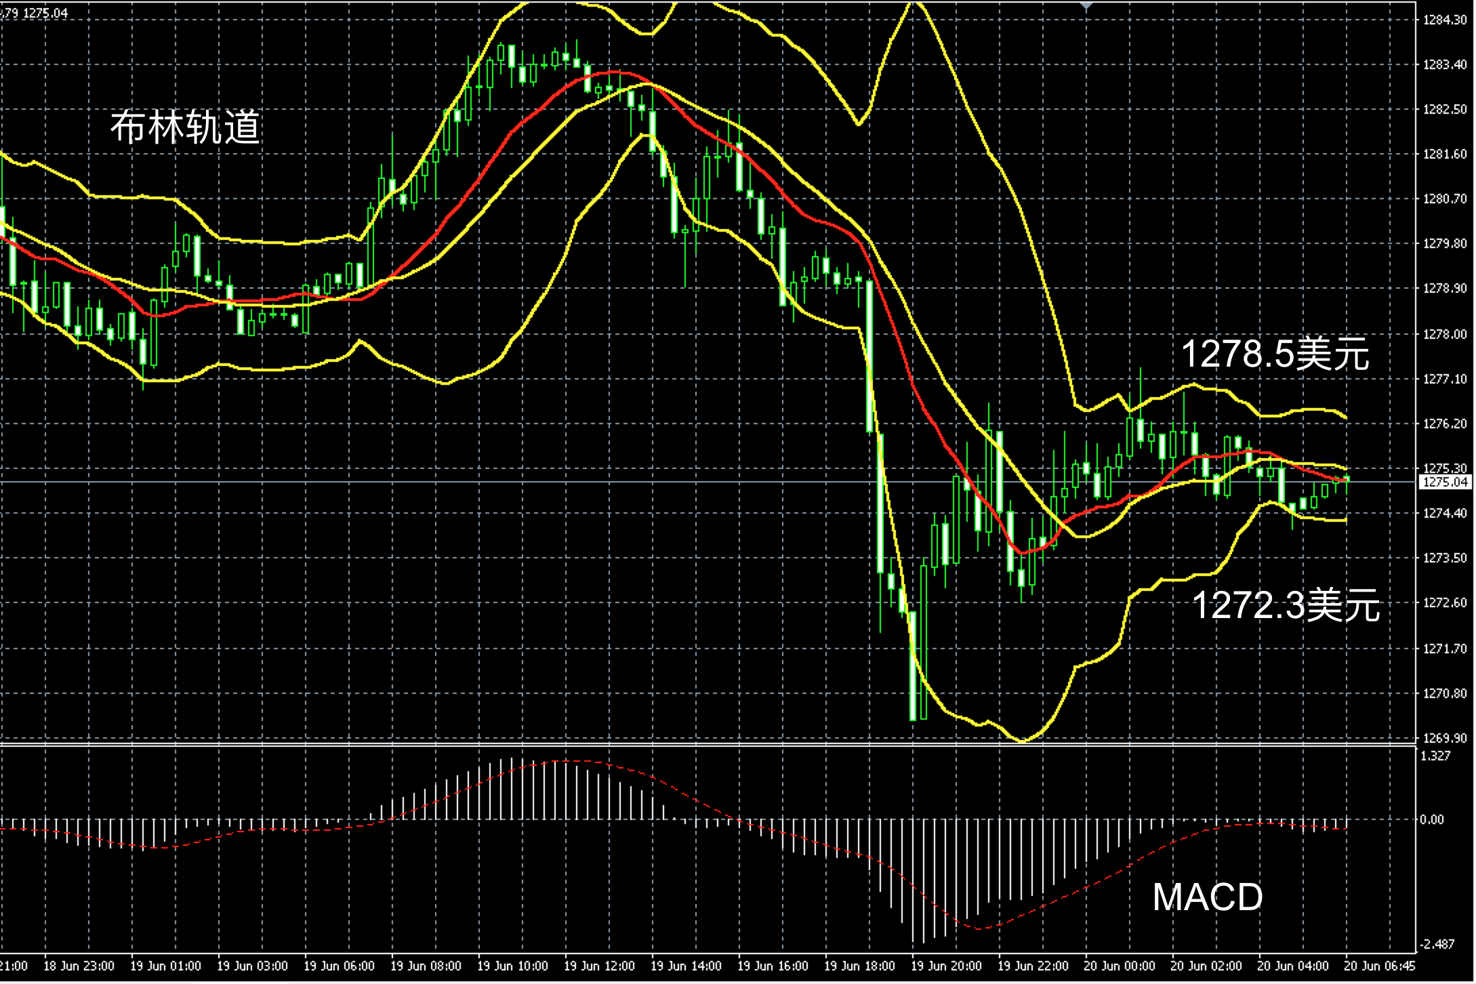1476x984 pixels.
Task: Click the 20 Jun 06:45 time label
Action: [x=1380, y=966]
